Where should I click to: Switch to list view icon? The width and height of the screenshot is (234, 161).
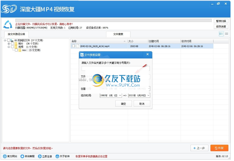coord(221,34)
